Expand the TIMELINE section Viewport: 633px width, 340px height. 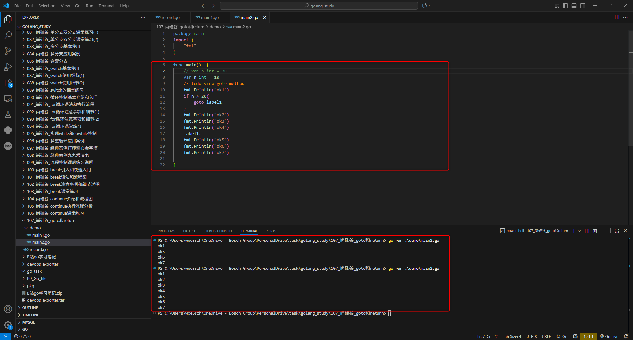tap(83, 315)
